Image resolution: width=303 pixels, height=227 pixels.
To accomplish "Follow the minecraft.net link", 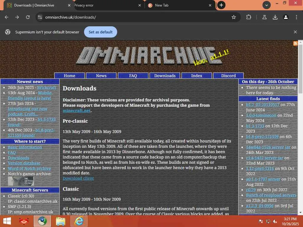I will (x=77, y=111).
